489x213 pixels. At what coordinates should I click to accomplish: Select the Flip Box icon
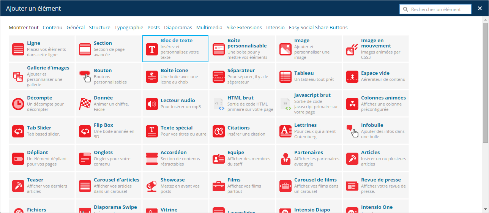click(x=85, y=131)
